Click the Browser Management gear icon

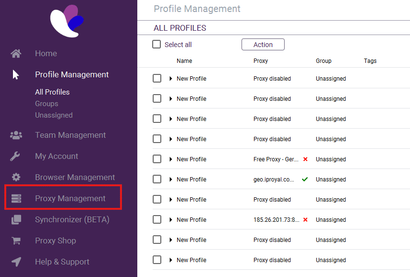click(x=16, y=177)
